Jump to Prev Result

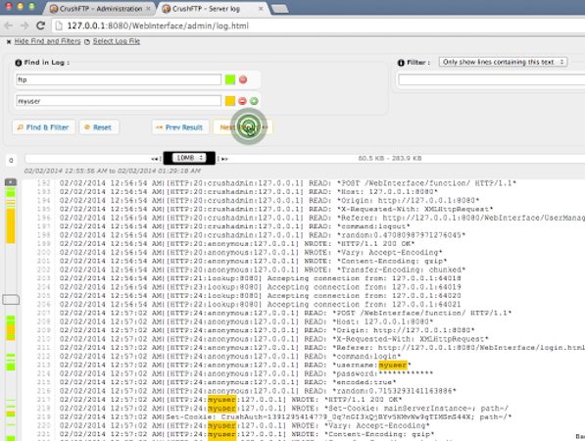(x=180, y=127)
